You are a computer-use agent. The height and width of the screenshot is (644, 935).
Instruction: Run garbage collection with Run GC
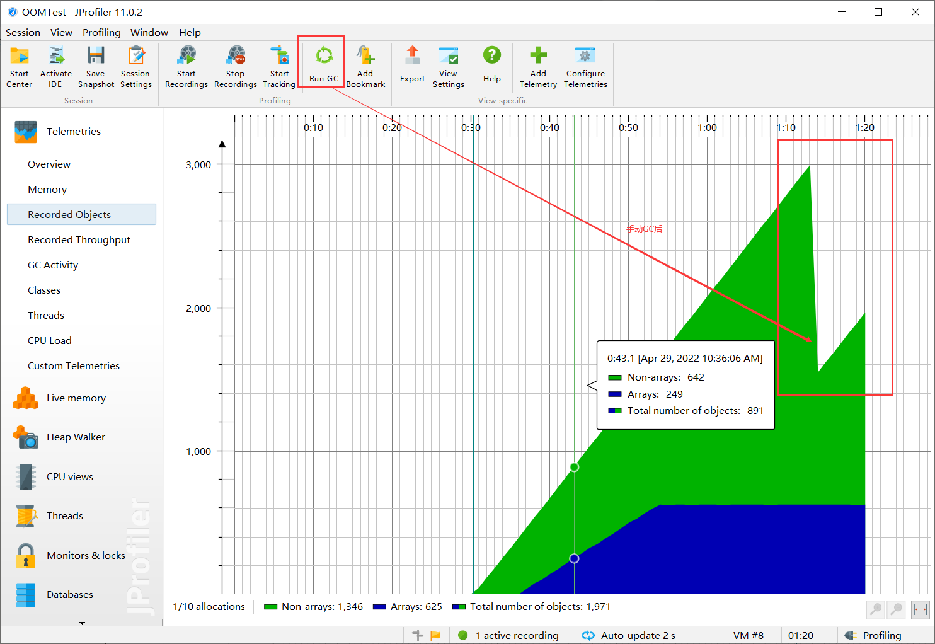tap(324, 64)
